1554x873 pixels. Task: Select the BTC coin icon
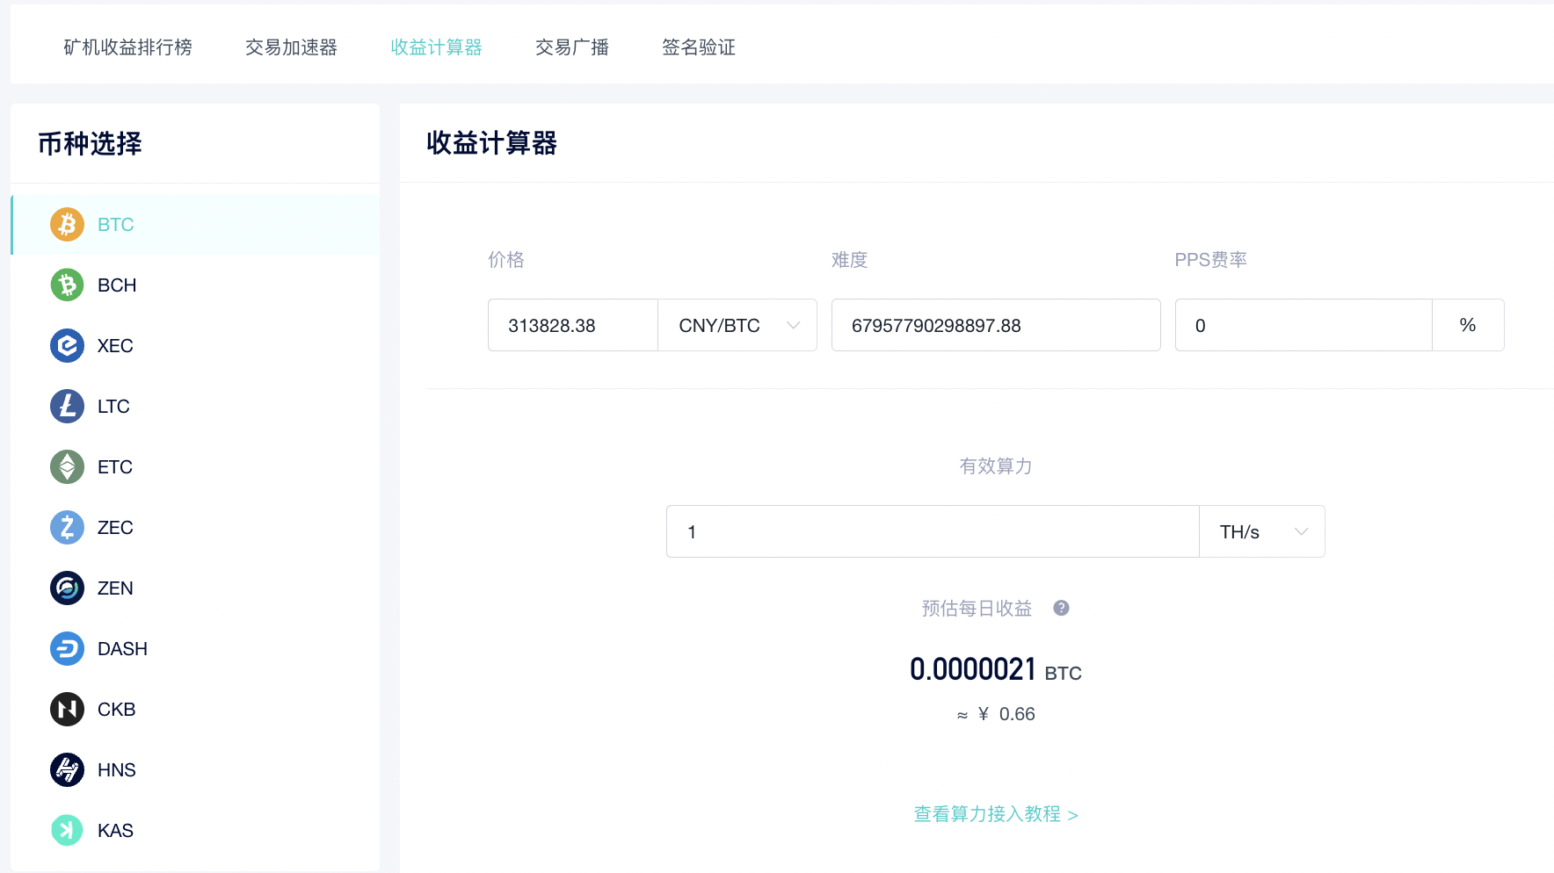tap(67, 225)
